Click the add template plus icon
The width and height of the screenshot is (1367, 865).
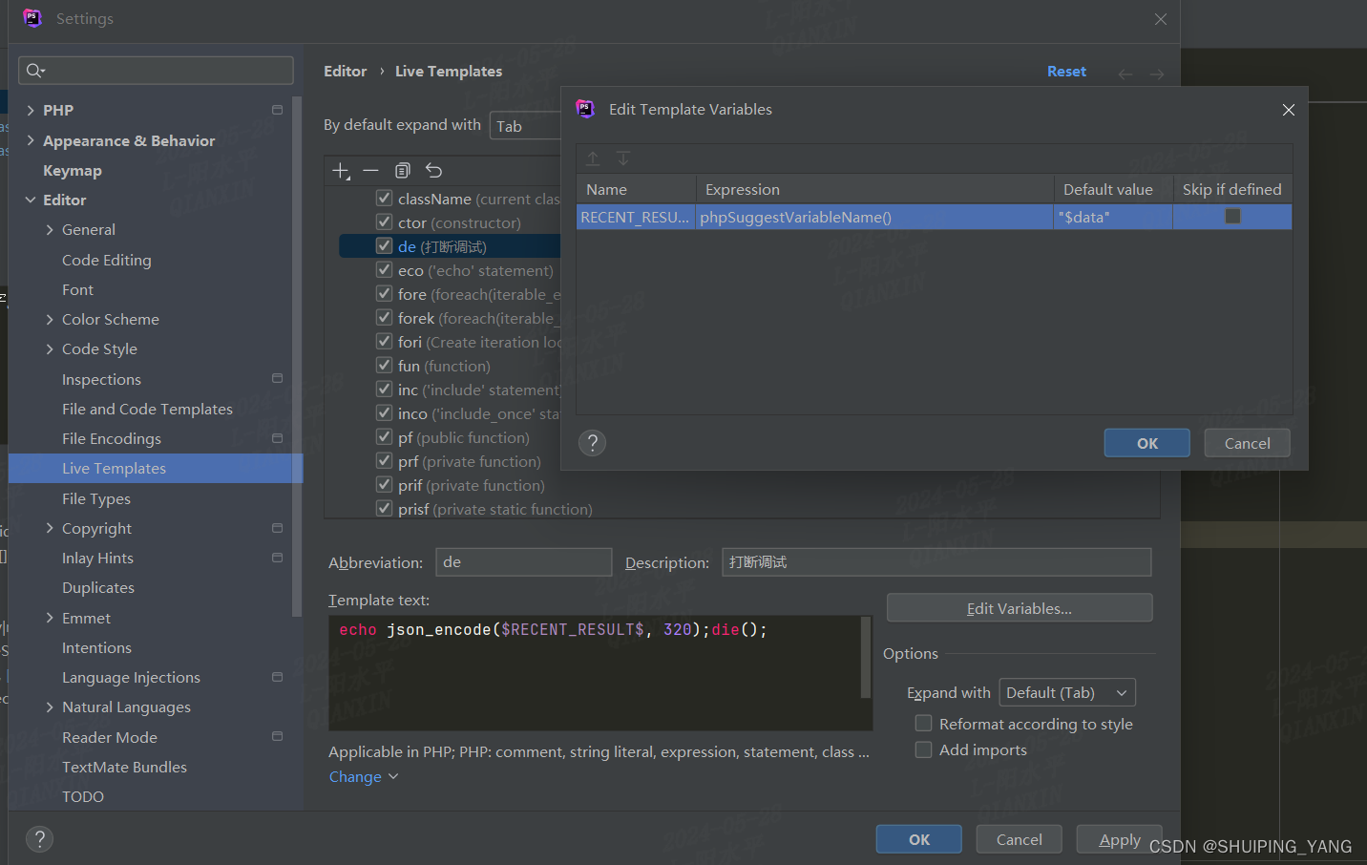341,171
